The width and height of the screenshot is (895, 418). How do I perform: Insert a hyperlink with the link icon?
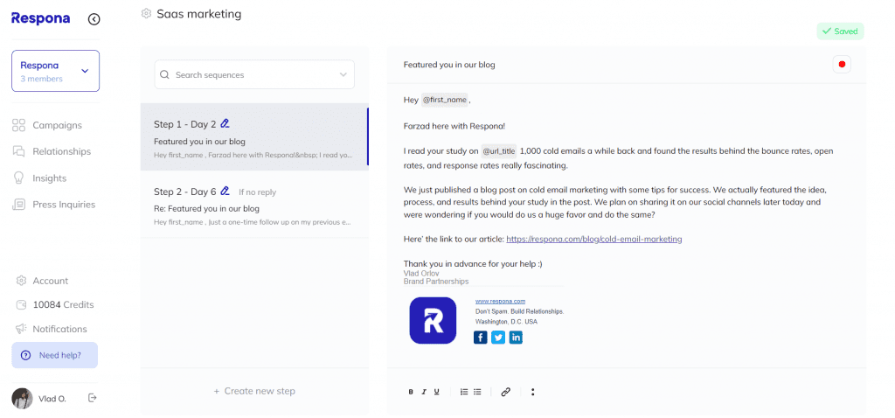coord(505,392)
